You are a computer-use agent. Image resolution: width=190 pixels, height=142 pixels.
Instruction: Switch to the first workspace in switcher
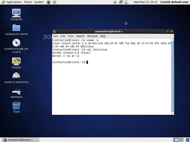coord(176,140)
